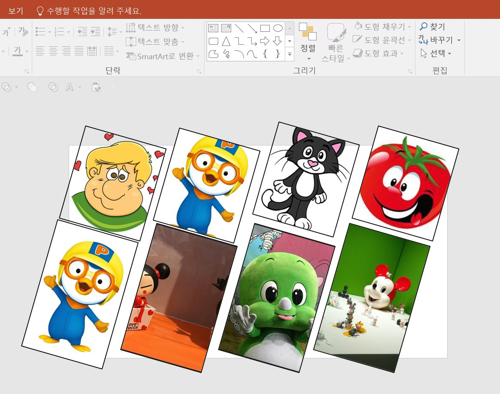This screenshot has width=500, height=394.
Task: Select the right brace shape
Action: (x=278, y=54)
